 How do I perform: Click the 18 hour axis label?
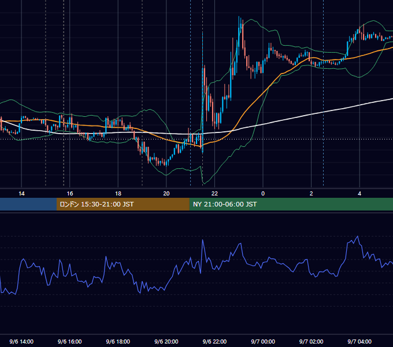coord(118,194)
